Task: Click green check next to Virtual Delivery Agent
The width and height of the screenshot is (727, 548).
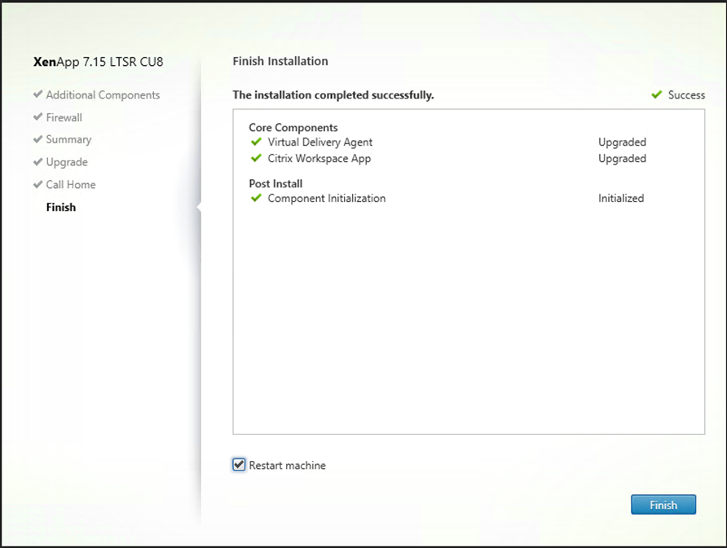Action: [x=256, y=142]
